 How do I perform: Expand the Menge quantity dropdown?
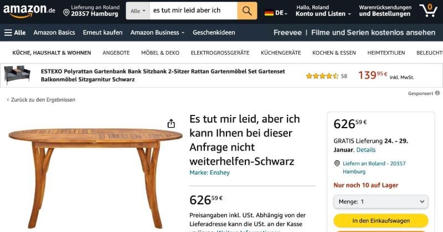click(381, 202)
